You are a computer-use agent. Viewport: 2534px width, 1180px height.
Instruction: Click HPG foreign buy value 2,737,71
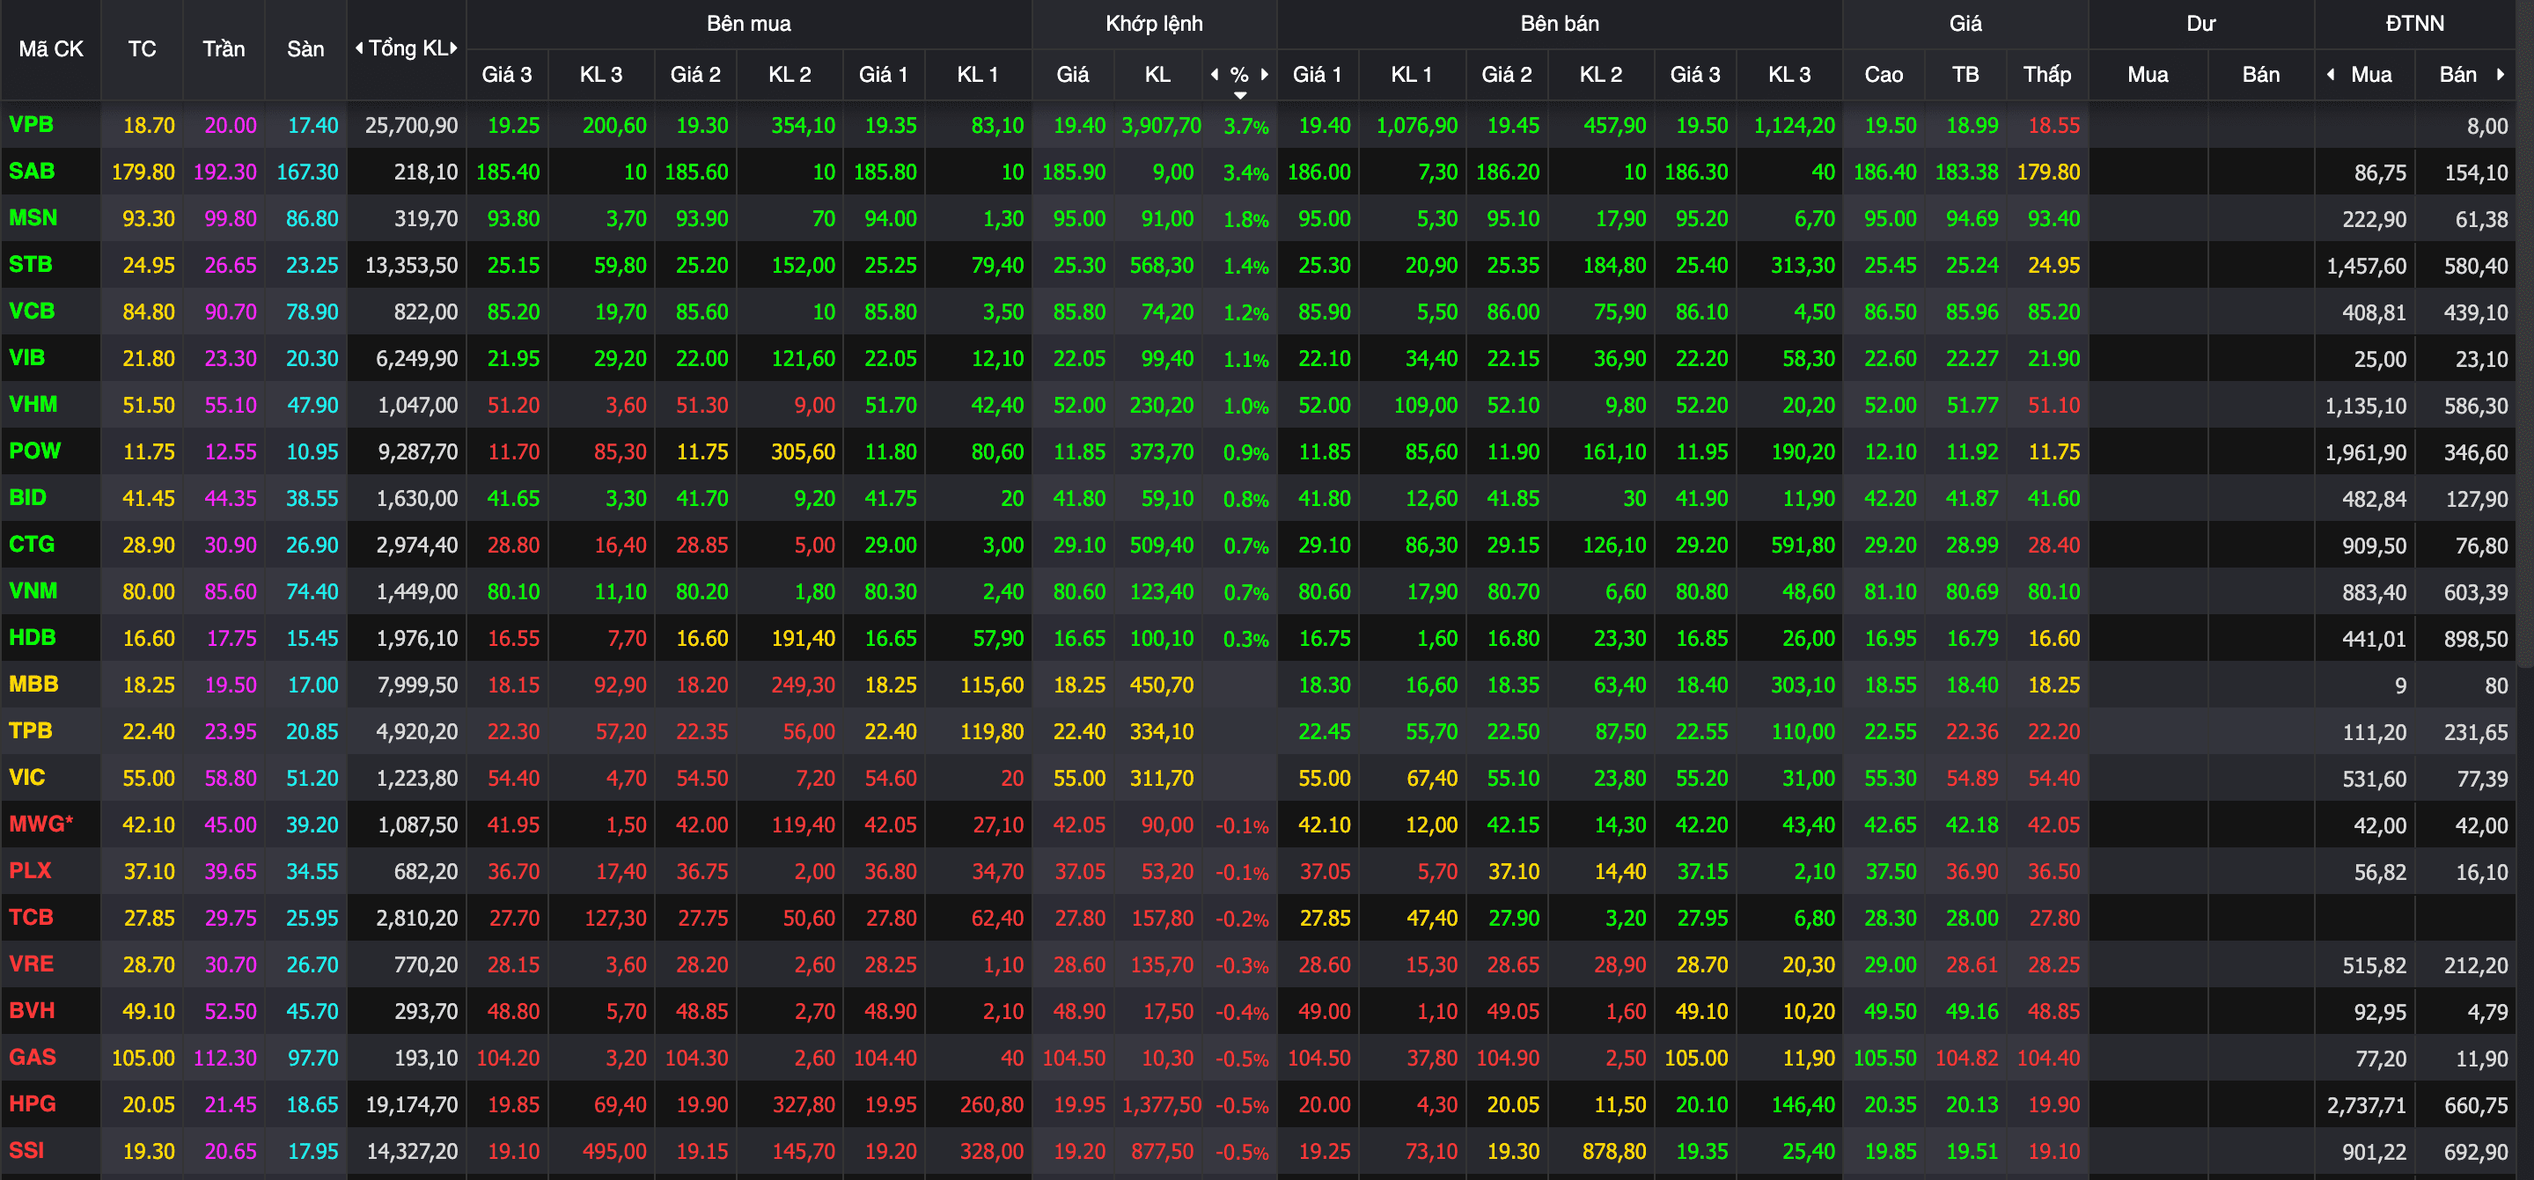click(2366, 1105)
